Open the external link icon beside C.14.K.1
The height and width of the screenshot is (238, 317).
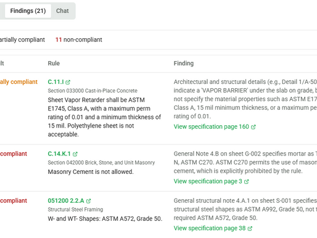coord(75,154)
